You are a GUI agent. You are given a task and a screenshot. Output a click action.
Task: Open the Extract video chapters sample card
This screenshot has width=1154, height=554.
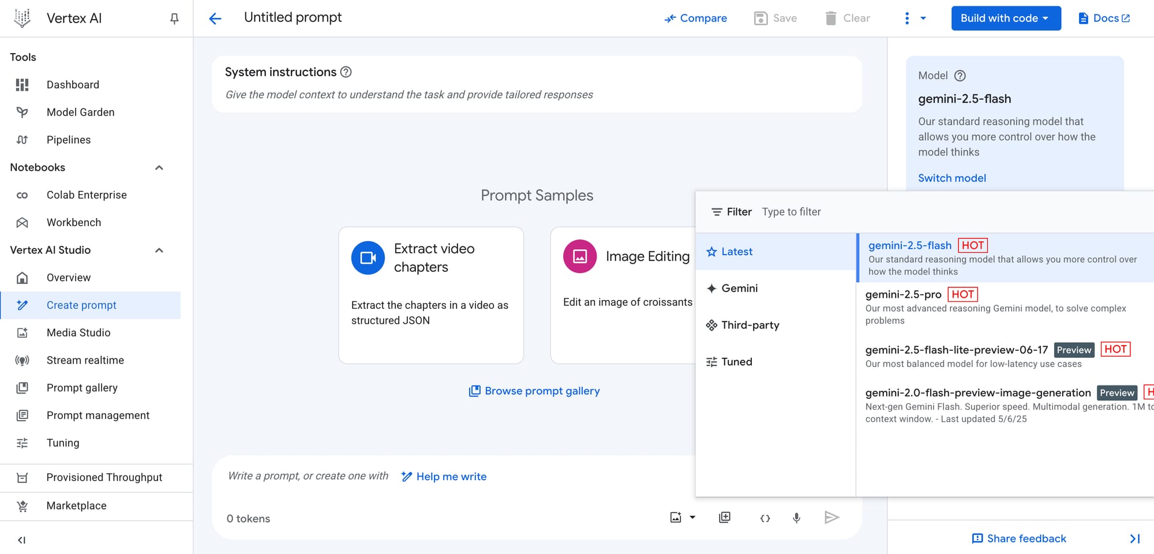(431, 295)
